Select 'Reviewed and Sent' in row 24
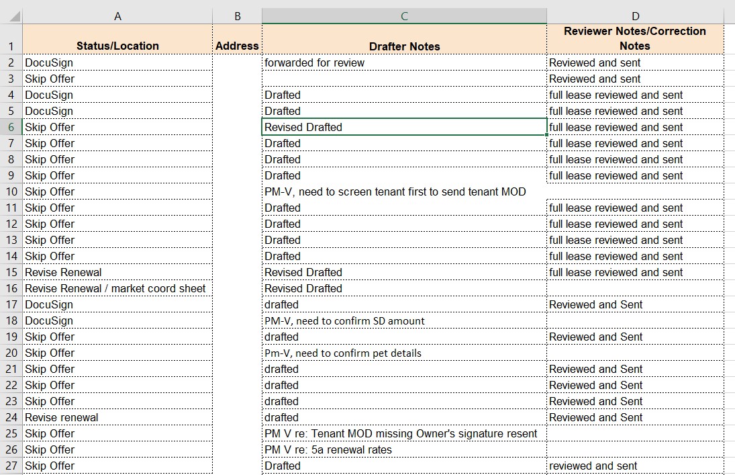735x475 pixels. tap(635, 417)
